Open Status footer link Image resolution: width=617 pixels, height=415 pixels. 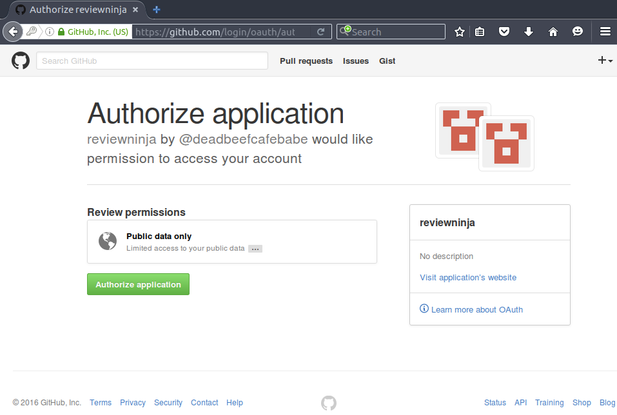point(495,402)
